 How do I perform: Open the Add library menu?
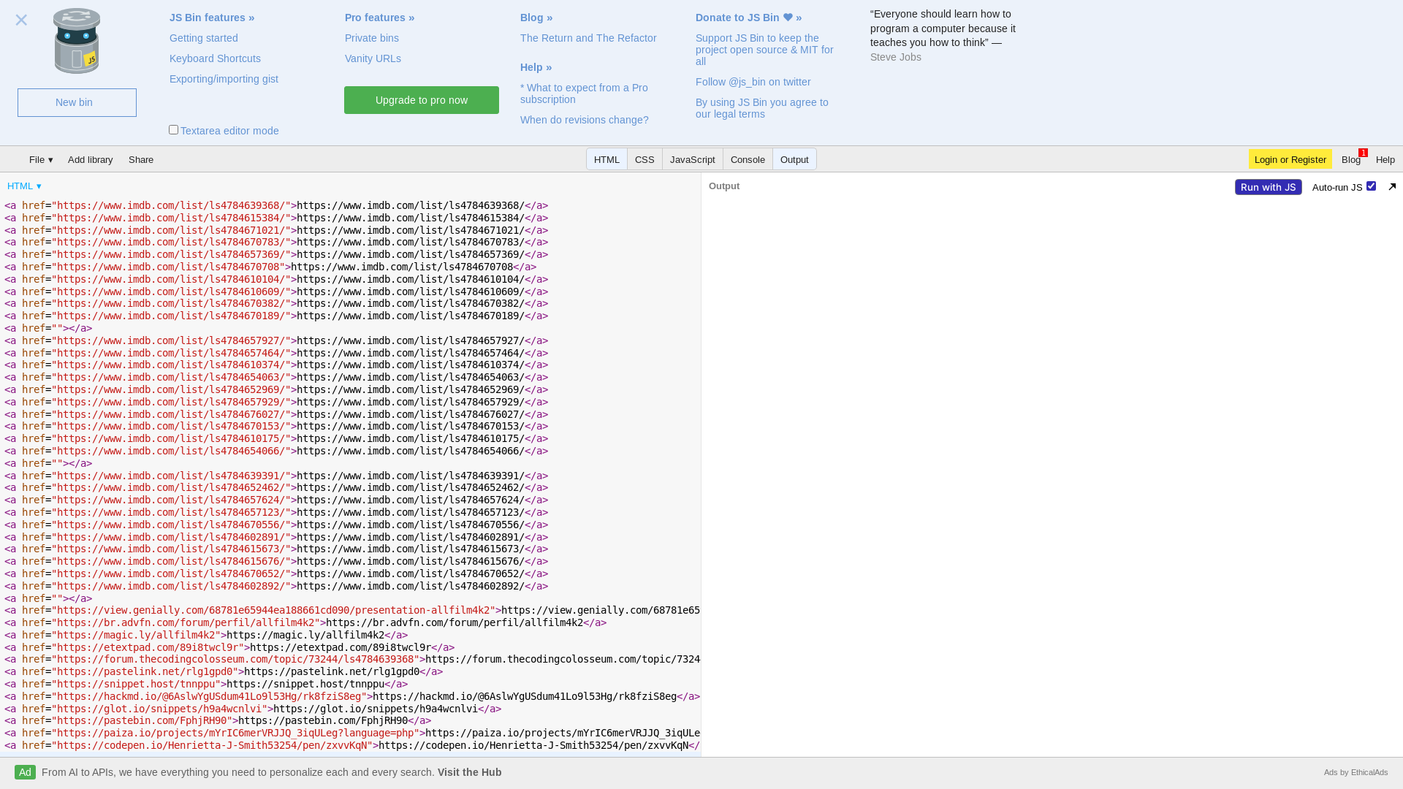click(x=91, y=159)
